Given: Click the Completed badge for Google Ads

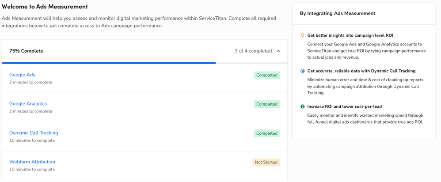Looking at the screenshot, I should point(267,75).
